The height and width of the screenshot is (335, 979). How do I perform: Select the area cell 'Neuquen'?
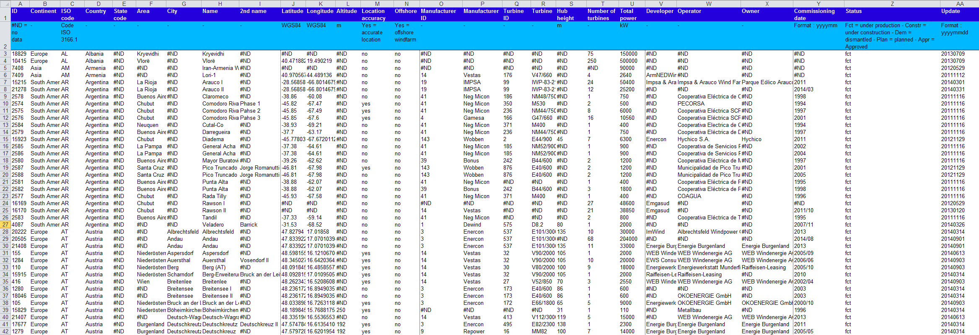pos(151,125)
